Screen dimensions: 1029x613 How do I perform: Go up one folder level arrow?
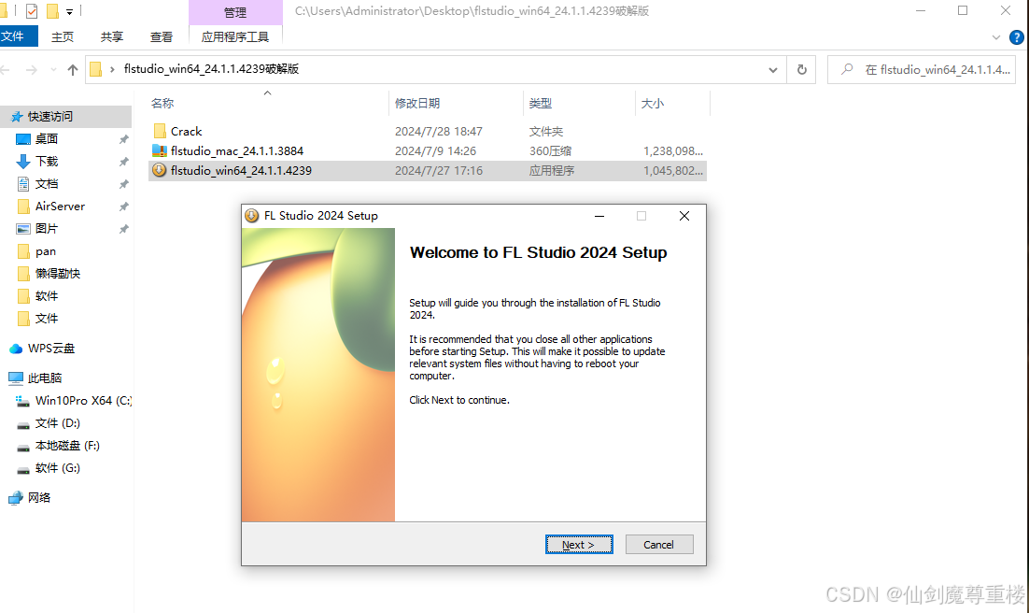73,70
